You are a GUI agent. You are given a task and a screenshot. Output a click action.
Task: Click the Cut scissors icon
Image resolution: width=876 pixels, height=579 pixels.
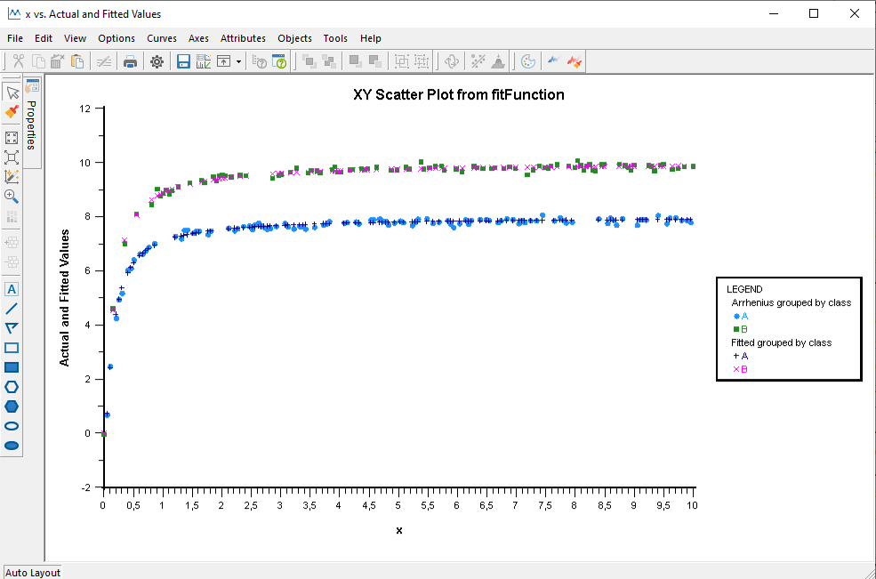[x=19, y=61]
